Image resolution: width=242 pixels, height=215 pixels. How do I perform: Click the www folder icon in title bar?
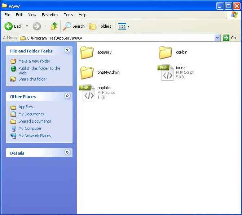click(4, 6)
